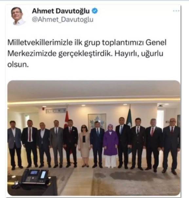Screen dimensions: 189x198
Task: Open the attached group photo
Action: pos(94,138)
